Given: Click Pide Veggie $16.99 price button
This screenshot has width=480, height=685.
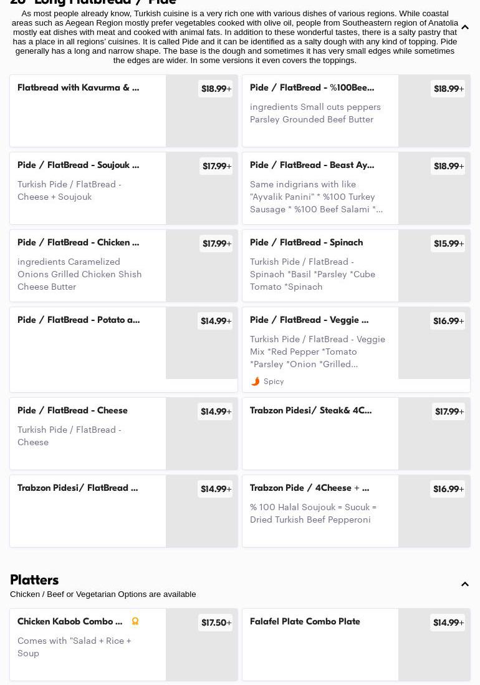Looking at the screenshot, I should (x=448, y=321).
